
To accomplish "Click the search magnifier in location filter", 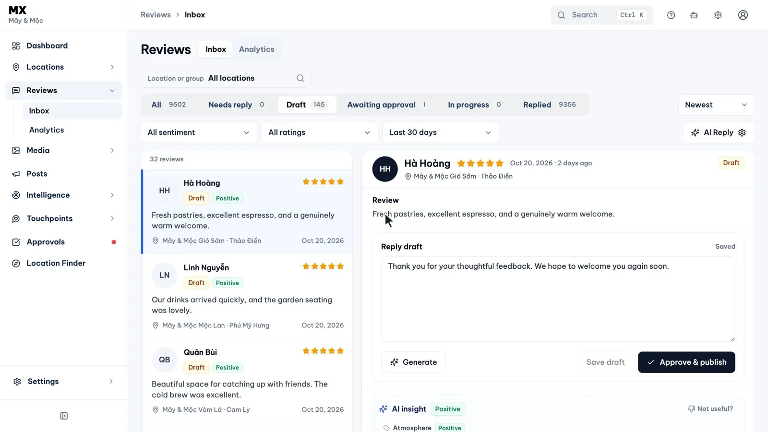I will tap(300, 78).
